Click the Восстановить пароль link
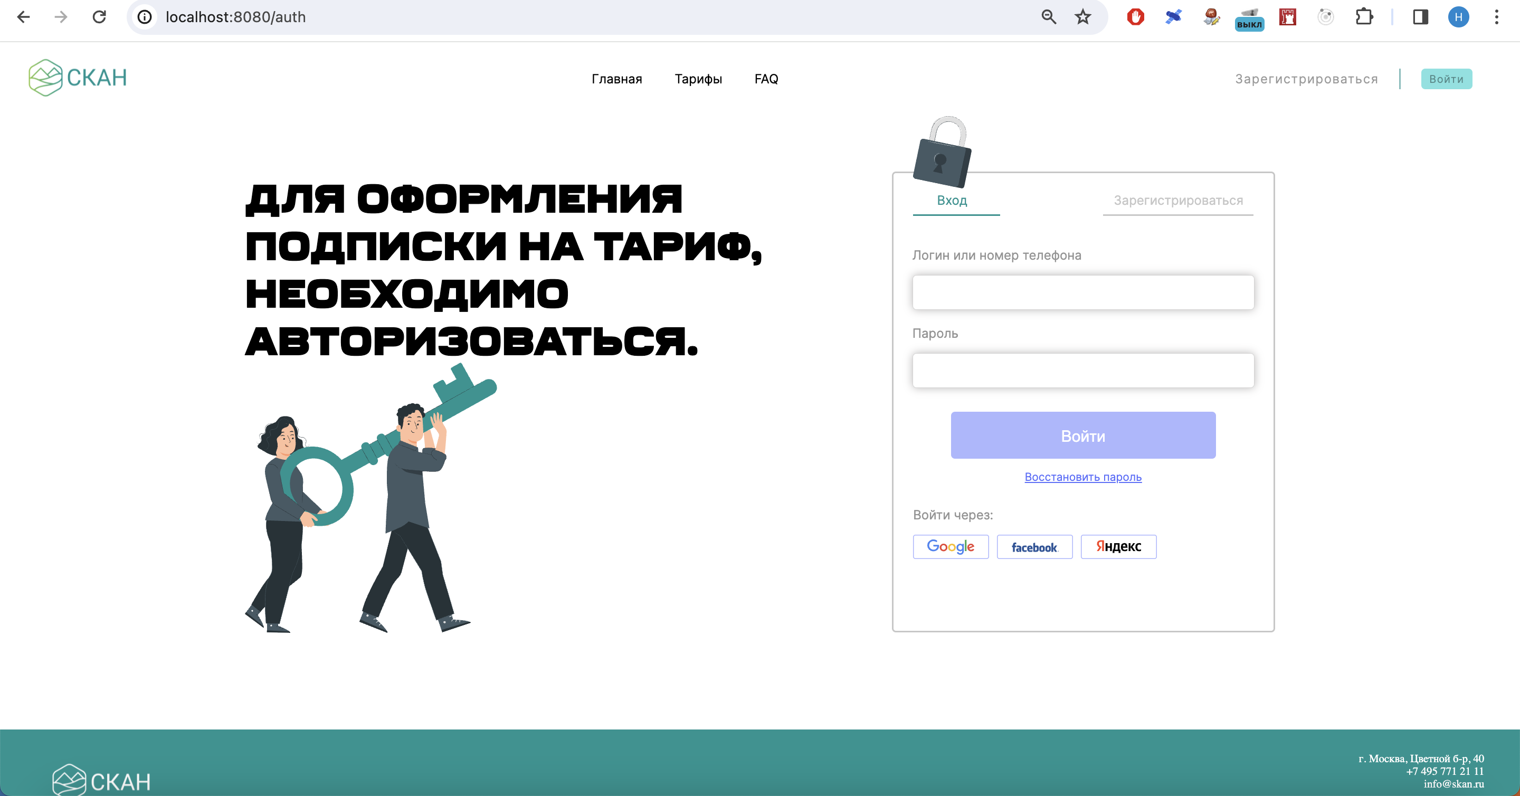Image resolution: width=1520 pixels, height=796 pixels. [1083, 477]
